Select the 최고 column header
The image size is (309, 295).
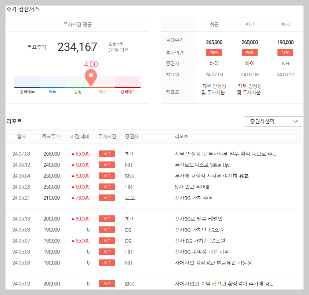pos(250,24)
